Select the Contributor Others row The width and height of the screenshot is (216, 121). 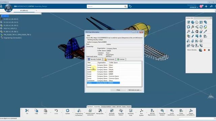click(103, 81)
